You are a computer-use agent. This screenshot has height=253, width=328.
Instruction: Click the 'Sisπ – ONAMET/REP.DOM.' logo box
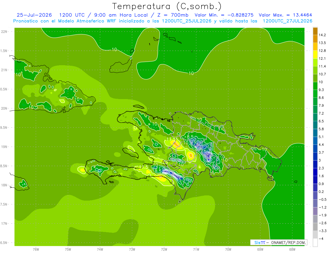tap(279, 242)
